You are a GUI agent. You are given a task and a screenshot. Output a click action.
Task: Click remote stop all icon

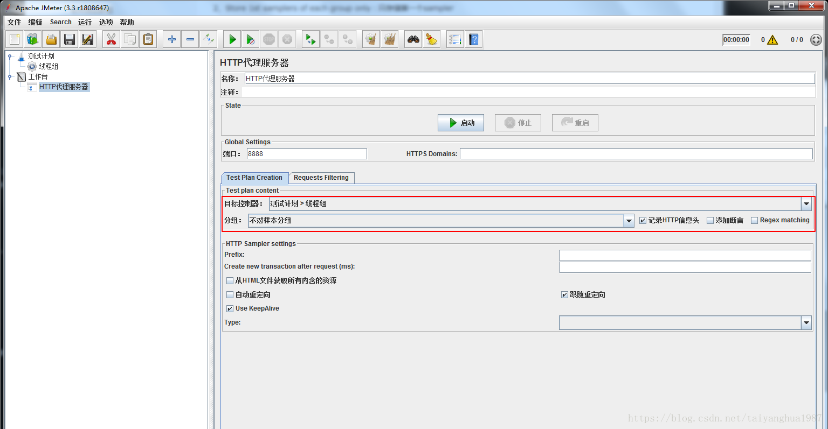(329, 39)
